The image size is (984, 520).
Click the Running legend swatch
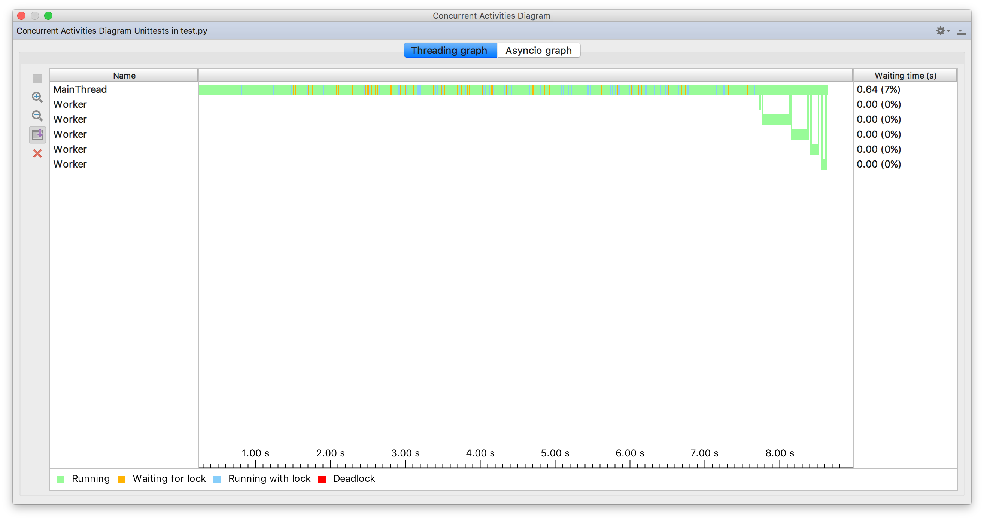tap(61, 480)
